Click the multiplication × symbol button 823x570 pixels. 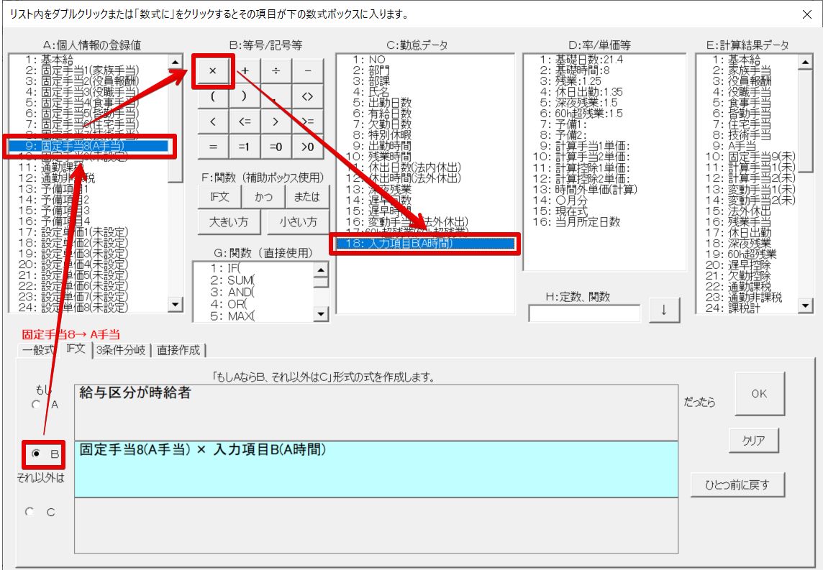pyautogui.click(x=212, y=70)
